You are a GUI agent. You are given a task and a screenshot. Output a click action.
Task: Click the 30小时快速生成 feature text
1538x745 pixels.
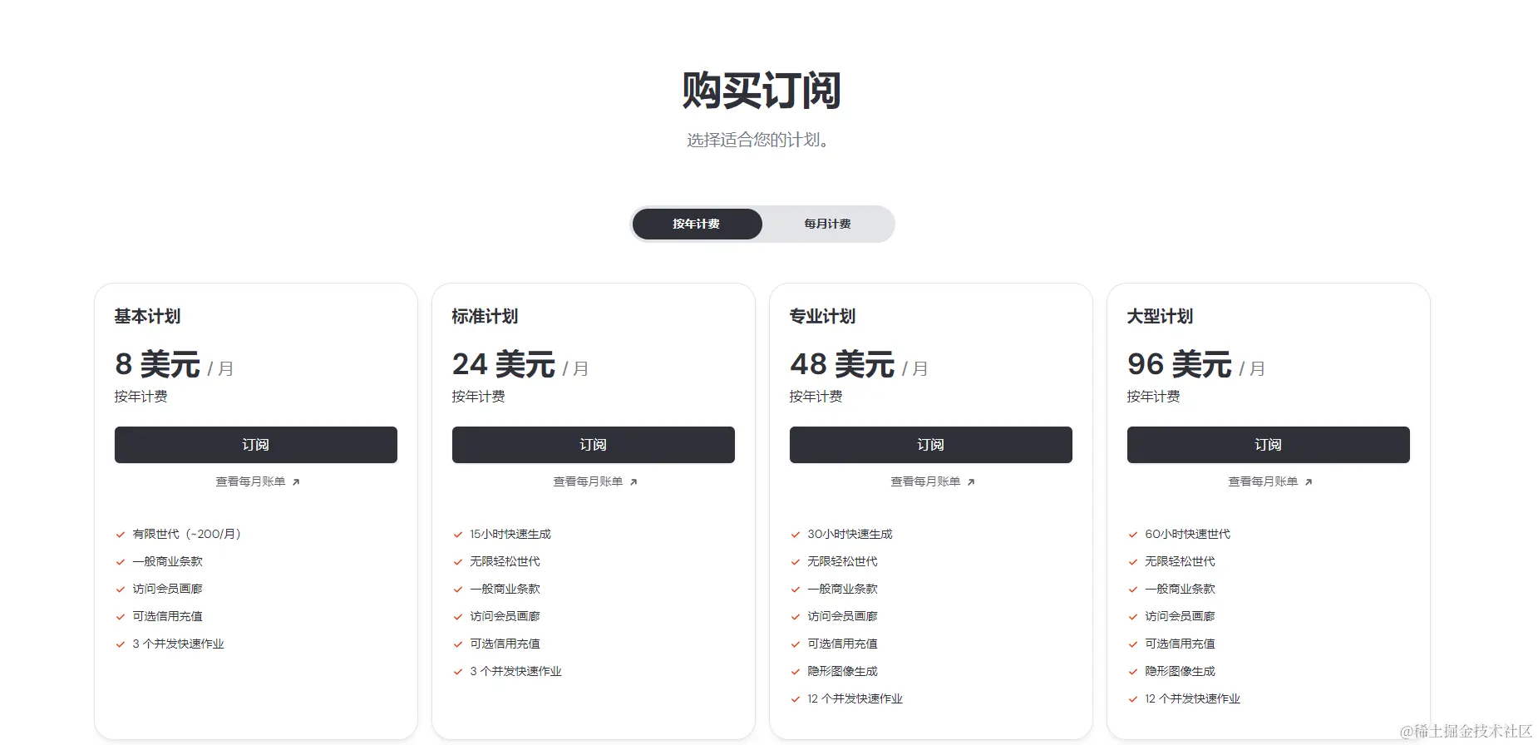click(850, 534)
